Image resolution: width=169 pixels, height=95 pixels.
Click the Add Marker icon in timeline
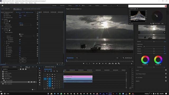point(54,71)
